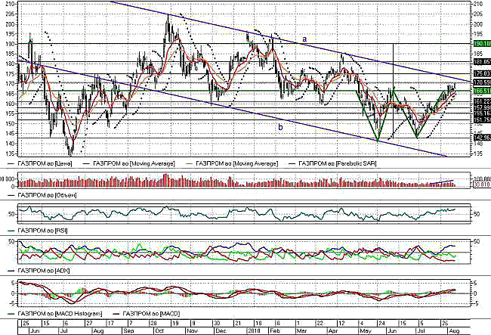Click the 210 label on left price axis
The image size is (491, 335).
click(10, 4)
